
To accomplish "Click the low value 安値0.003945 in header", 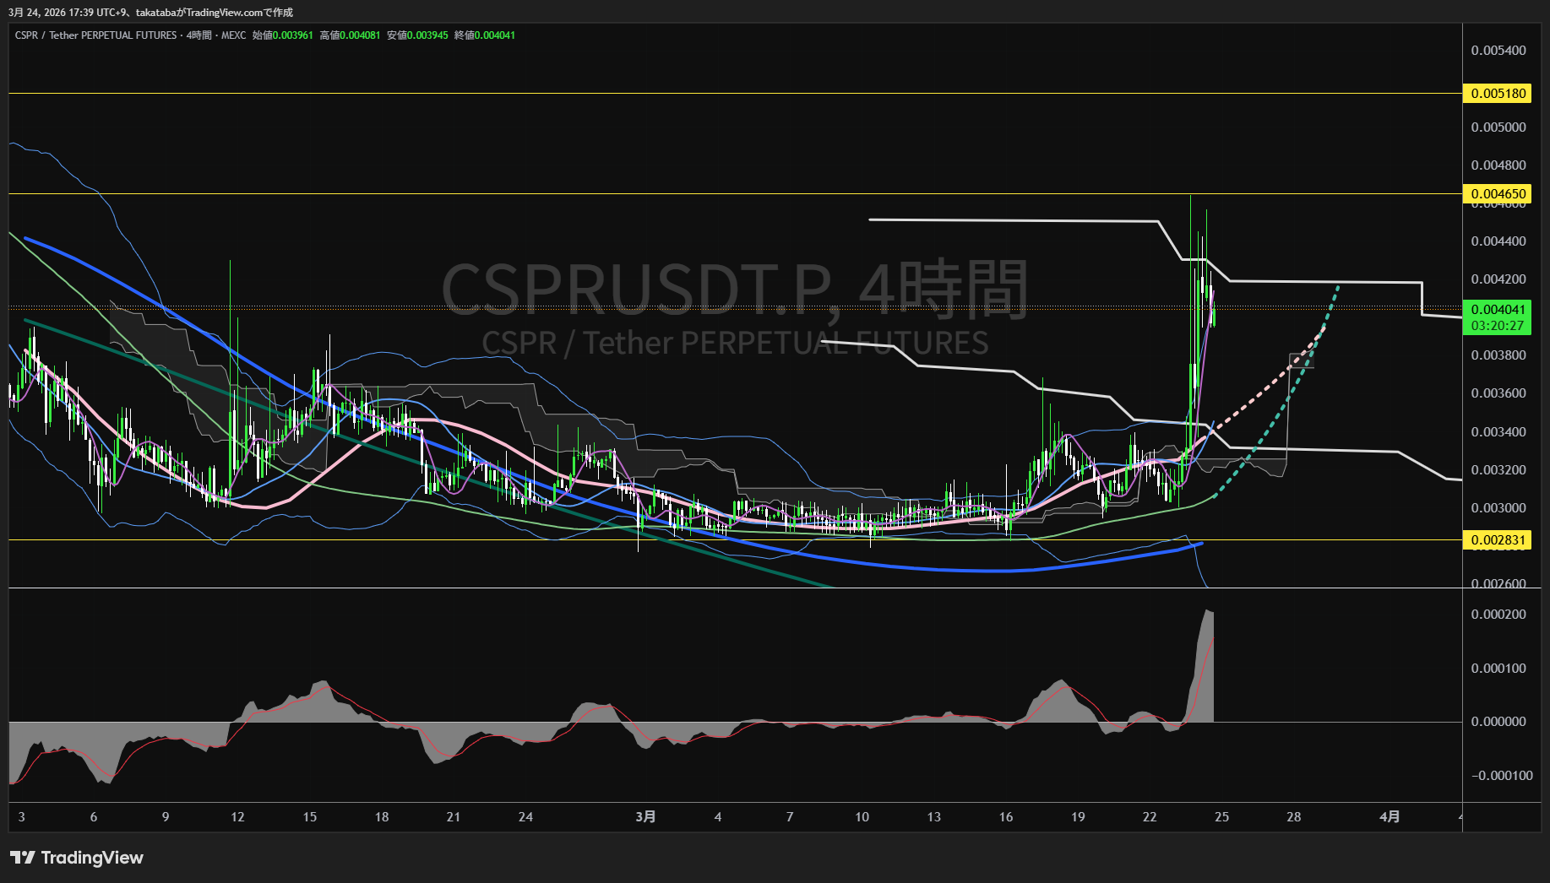I will tap(417, 35).
